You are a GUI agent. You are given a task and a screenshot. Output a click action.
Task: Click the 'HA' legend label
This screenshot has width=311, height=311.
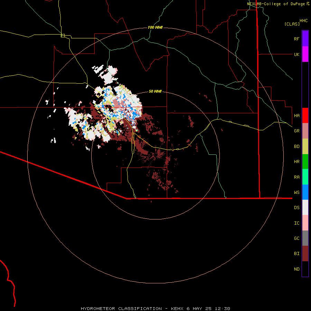pyautogui.click(x=296, y=115)
